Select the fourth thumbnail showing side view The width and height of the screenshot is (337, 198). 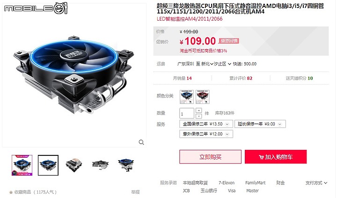(x=100, y=165)
